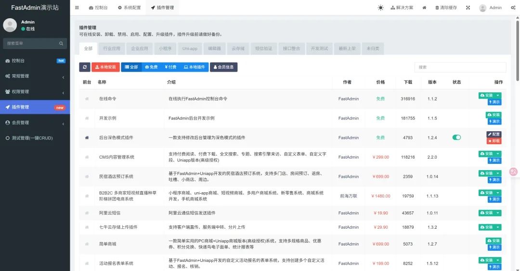Expand 会员管理 in the sidebar
The image size is (520, 271).
click(x=35, y=123)
